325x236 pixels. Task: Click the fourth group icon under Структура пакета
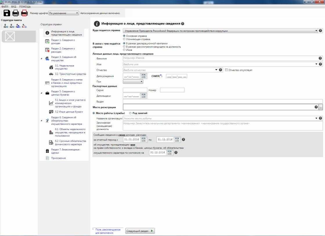point(24,26)
